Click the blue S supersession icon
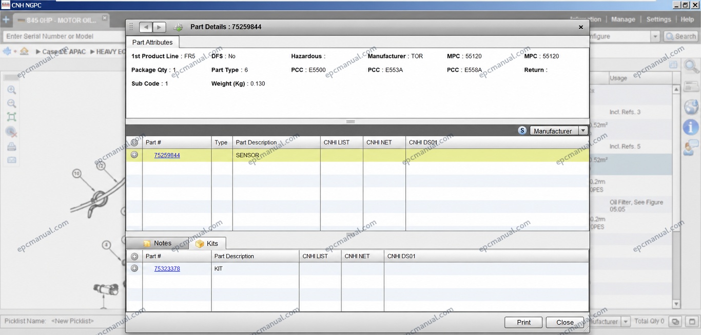The image size is (701, 335). click(522, 131)
